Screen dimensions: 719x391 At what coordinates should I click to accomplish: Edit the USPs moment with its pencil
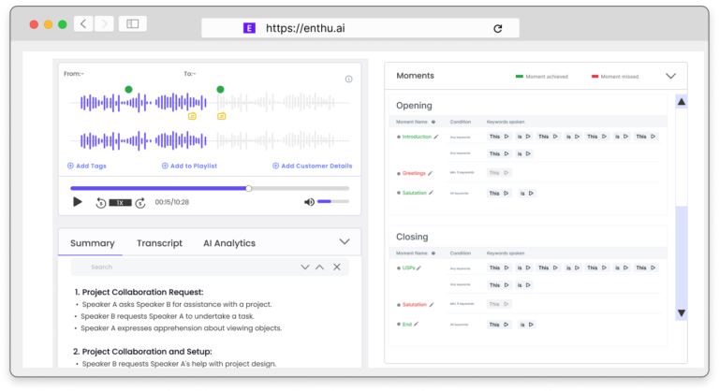418,268
